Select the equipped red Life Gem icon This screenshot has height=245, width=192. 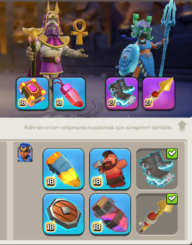point(69,94)
